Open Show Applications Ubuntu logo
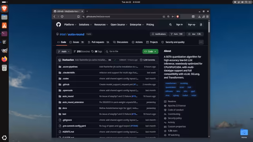The image size is (253, 142). [4, 138]
